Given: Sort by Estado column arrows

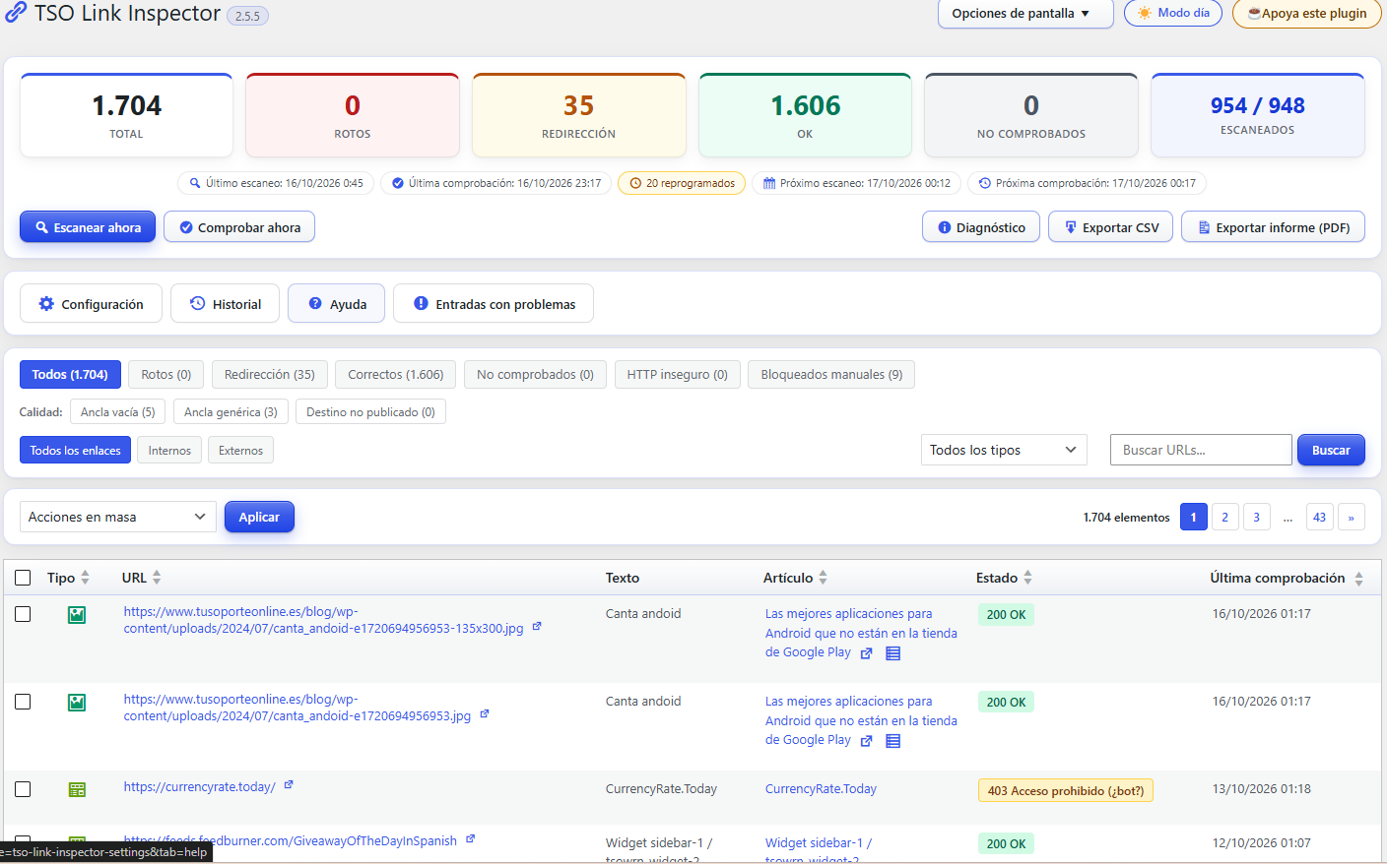Looking at the screenshot, I should coord(1027,578).
